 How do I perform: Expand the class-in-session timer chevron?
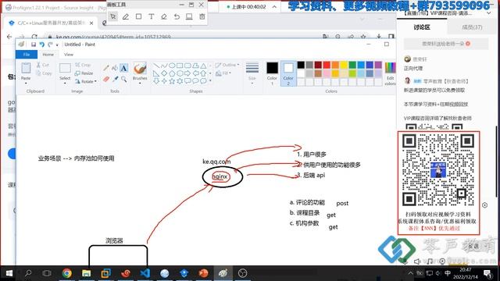click(x=274, y=7)
